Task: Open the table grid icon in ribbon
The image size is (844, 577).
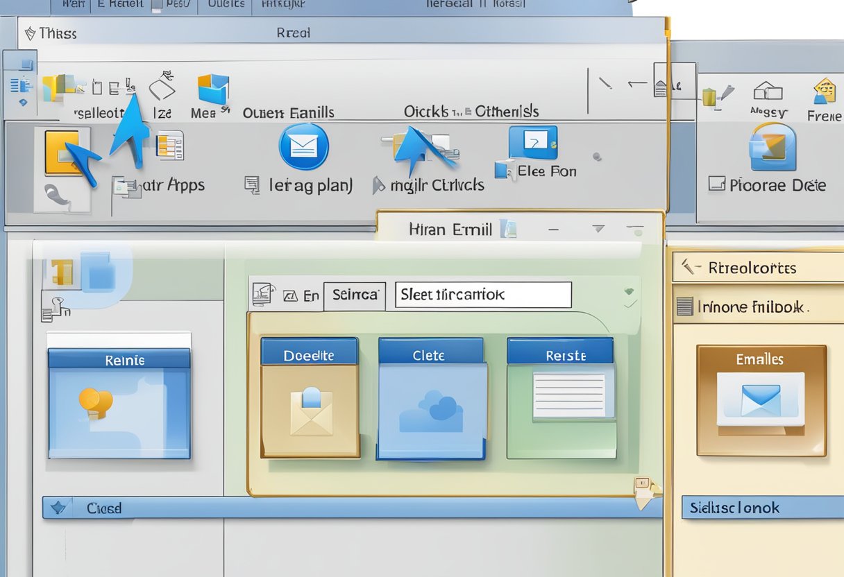Action: coord(169,145)
